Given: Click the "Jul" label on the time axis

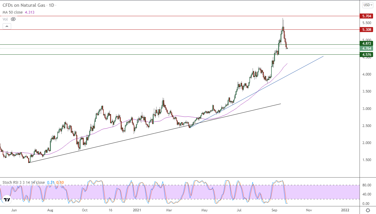Looking at the screenshot, I should point(239,210).
